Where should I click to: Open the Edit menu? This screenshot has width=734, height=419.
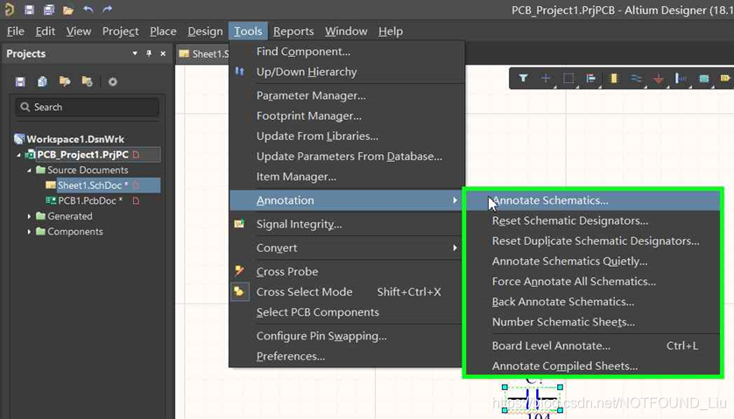[x=45, y=31]
